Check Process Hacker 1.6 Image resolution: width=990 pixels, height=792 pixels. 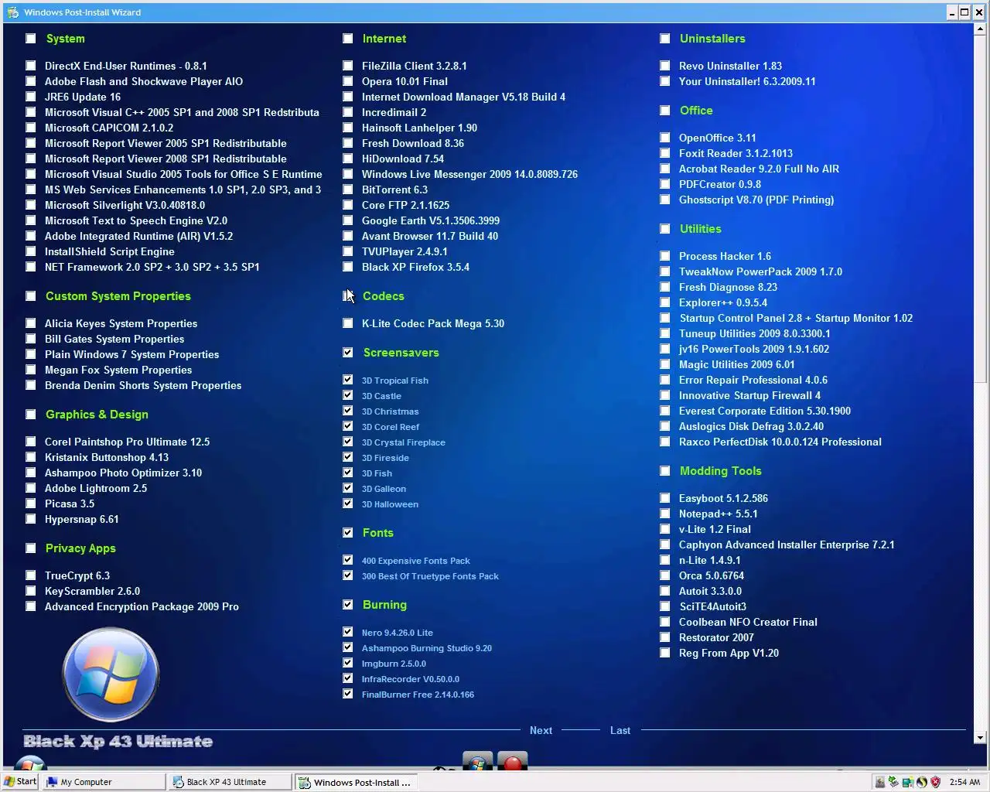pos(665,256)
